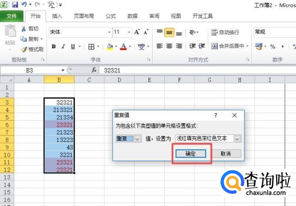
Task: Toggle wrap text (自动换行)
Action: (225, 32)
